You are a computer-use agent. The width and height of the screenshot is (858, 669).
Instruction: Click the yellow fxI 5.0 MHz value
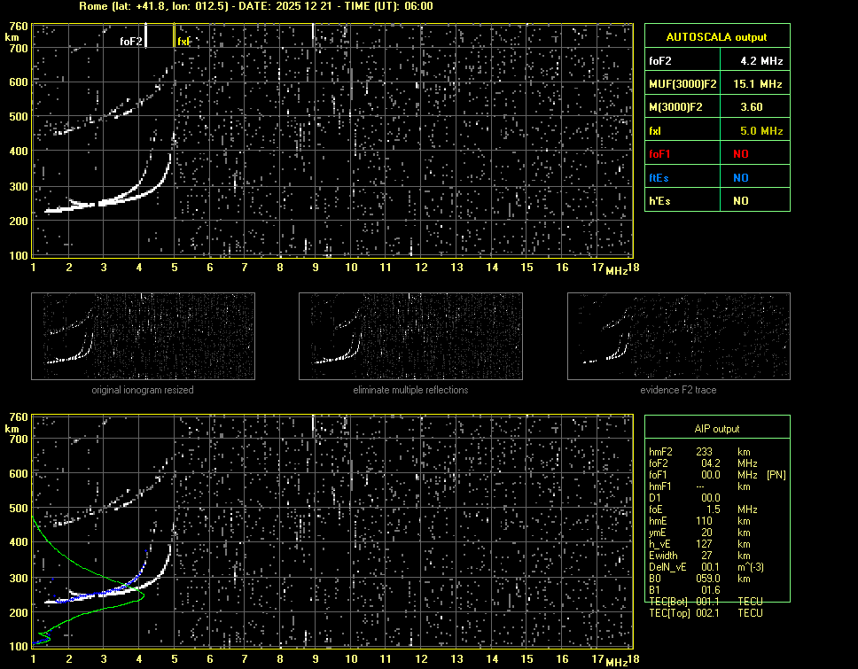[760, 131]
